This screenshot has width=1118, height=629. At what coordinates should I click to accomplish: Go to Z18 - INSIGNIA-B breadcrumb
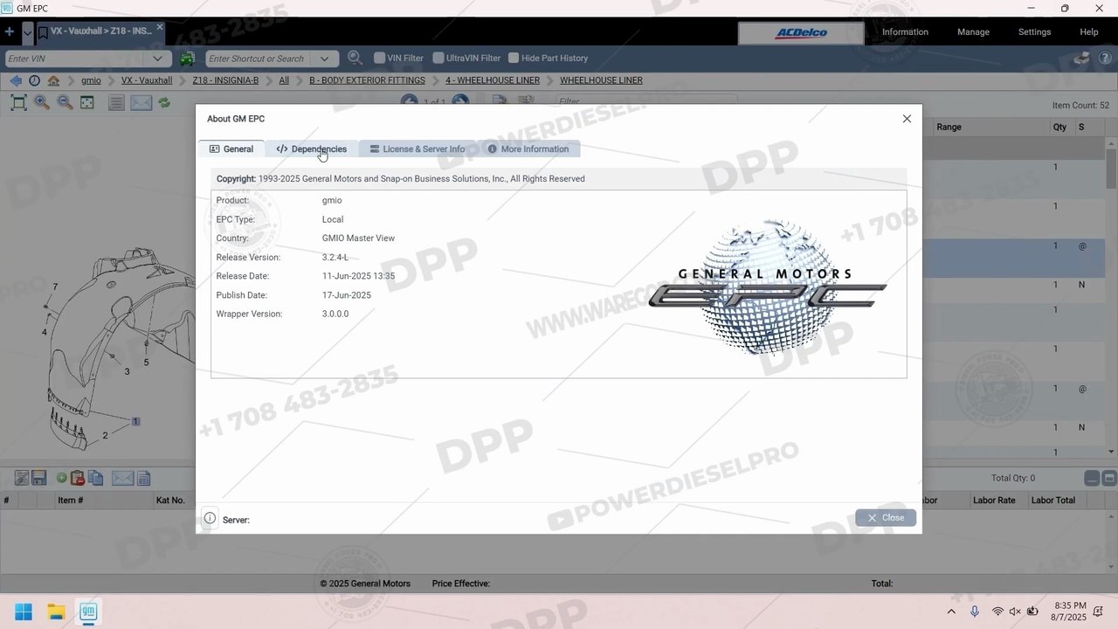coord(225,80)
